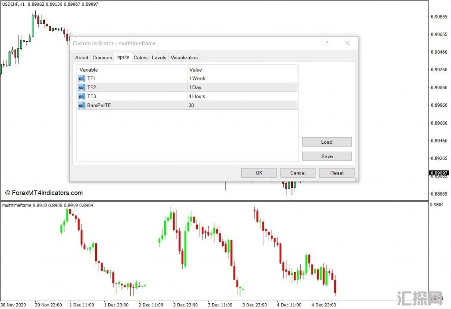
Task: Select the BarsPerTF variable name
Action: coord(99,105)
